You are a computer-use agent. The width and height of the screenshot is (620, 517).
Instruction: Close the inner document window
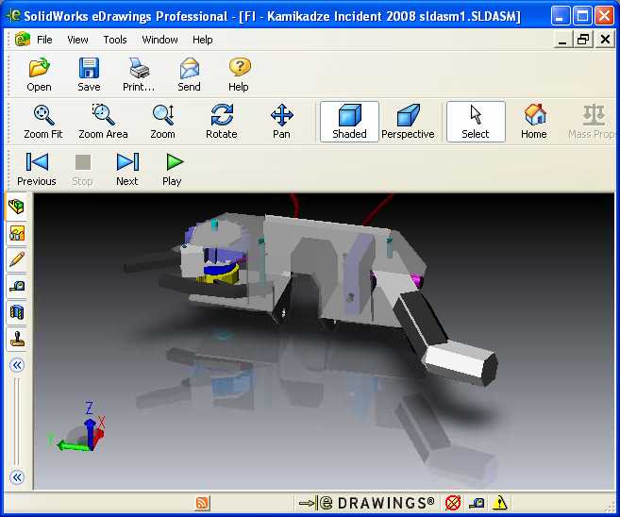pos(605,40)
